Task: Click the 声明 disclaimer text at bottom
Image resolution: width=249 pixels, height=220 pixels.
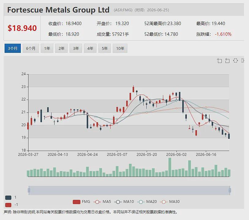Action: pyautogui.click(x=91, y=212)
